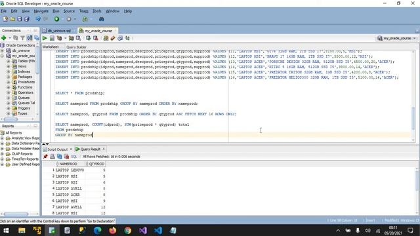This screenshot has height=236, width=420.
Task: Open Visual Studio Code from the taskbar
Action: click(158, 230)
